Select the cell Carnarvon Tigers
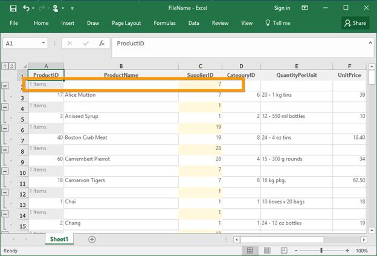Viewport: 377px width, 256px height. click(x=121, y=180)
